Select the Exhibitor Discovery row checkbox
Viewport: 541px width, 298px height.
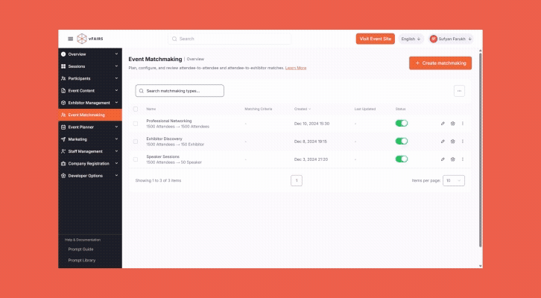(136, 141)
